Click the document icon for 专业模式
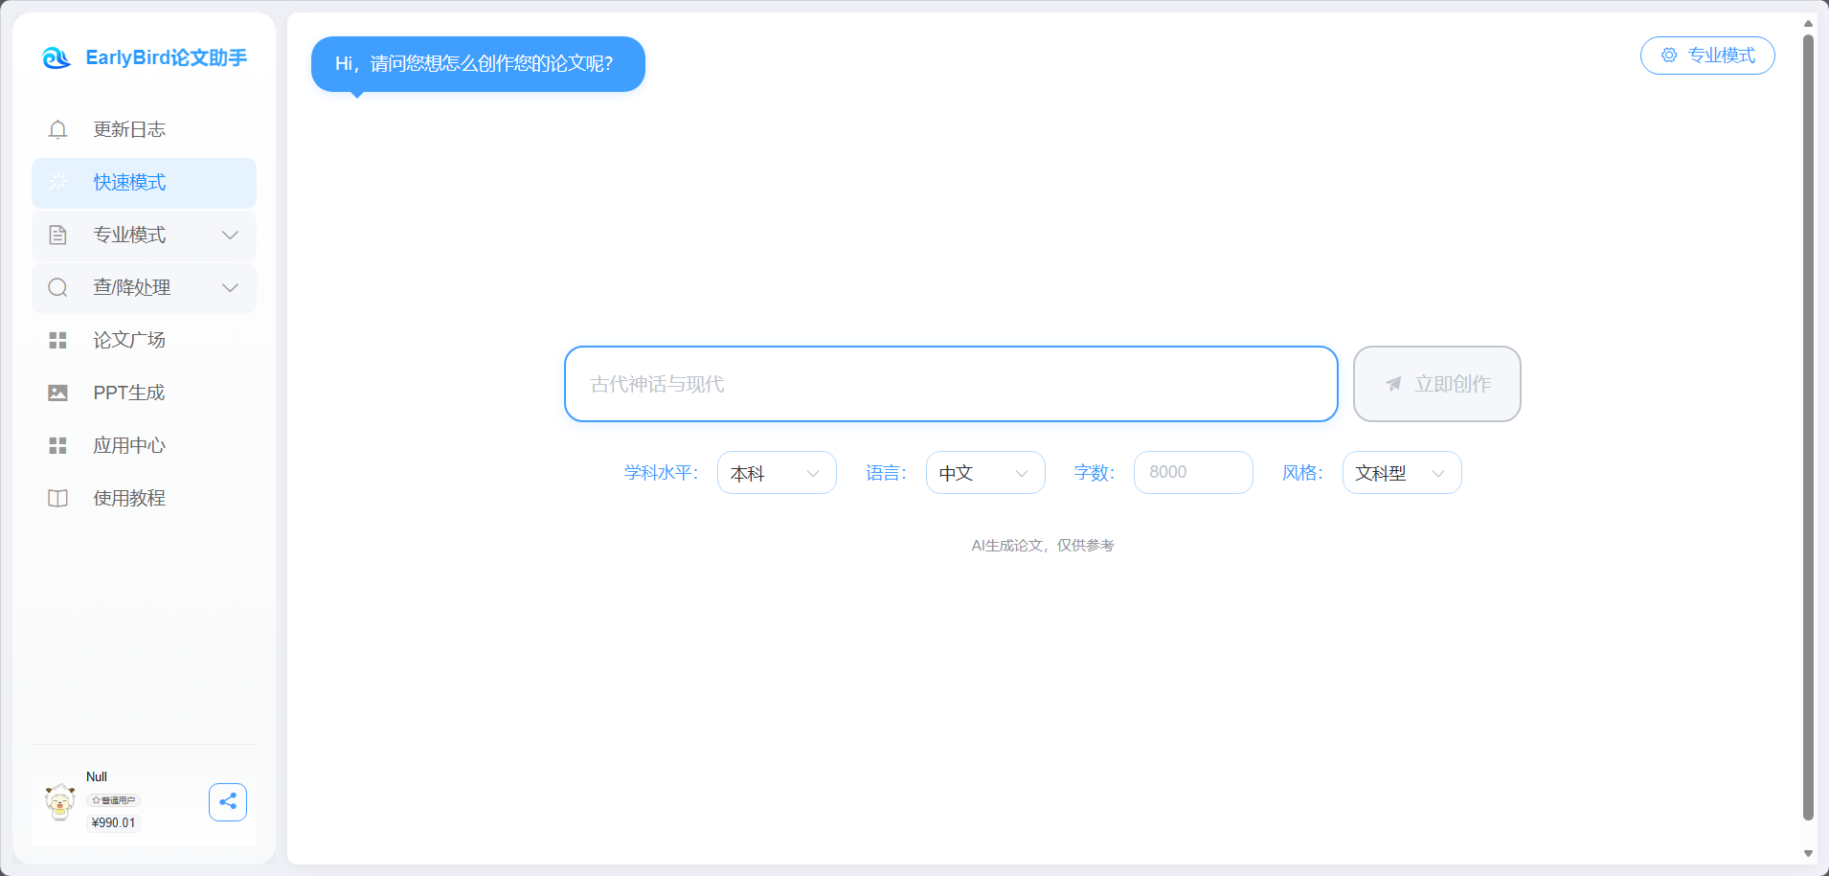1829x876 pixels. pyautogui.click(x=57, y=235)
